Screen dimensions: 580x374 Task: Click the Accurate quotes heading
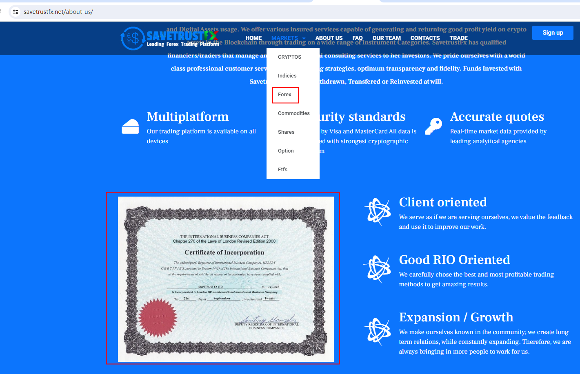(497, 117)
